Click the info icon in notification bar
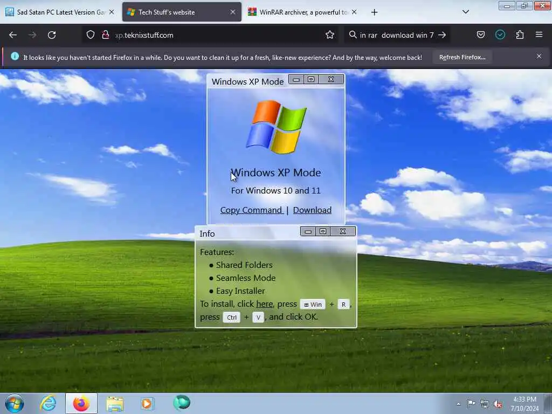 click(x=15, y=56)
